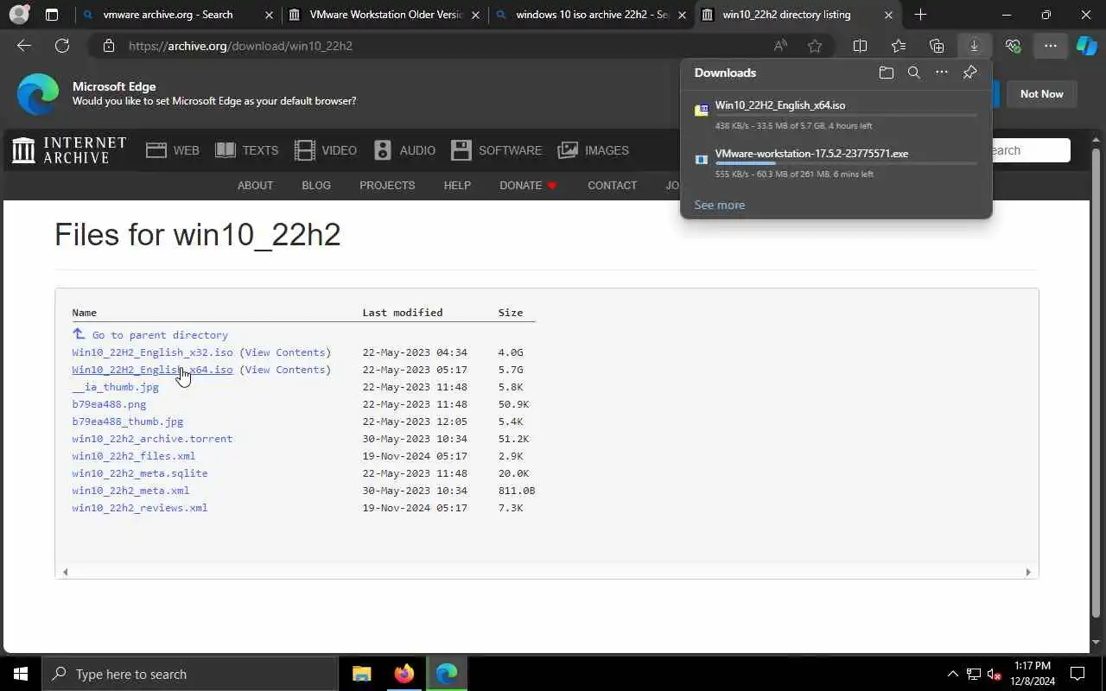Open Favorites list icon in toolbar
Image resolution: width=1106 pixels, height=691 pixels.
click(899, 46)
